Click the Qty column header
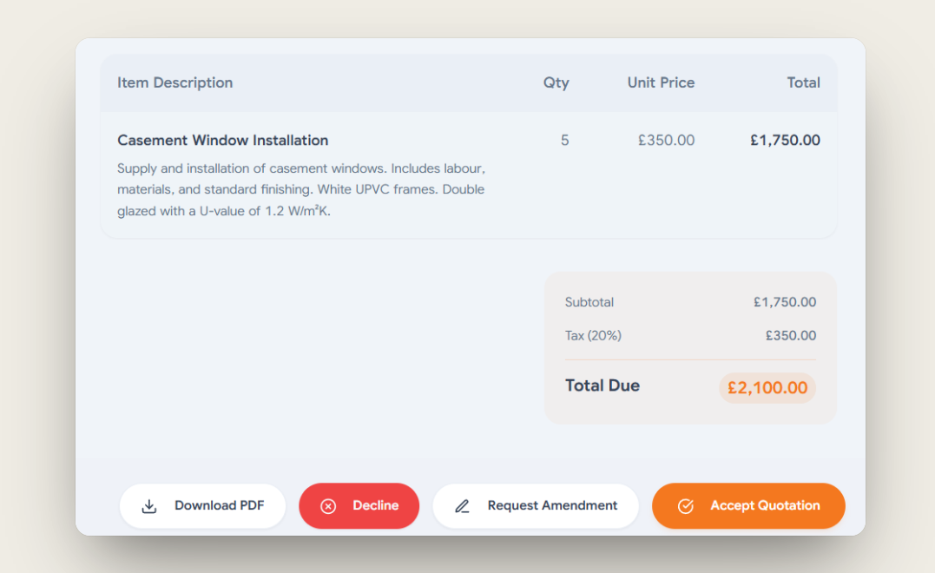The image size is (935, 573). [x=556, y=82]
